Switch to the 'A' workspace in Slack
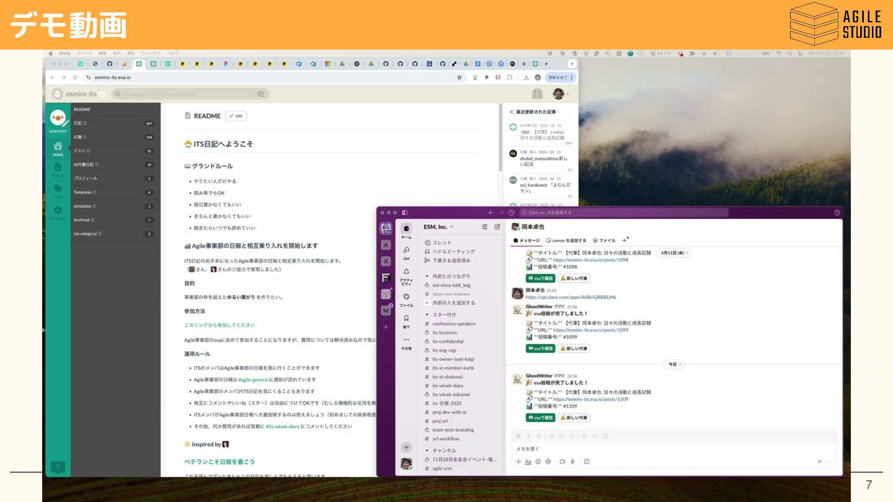The height and width of the screenshot is (502, 893). click(386, 245)
